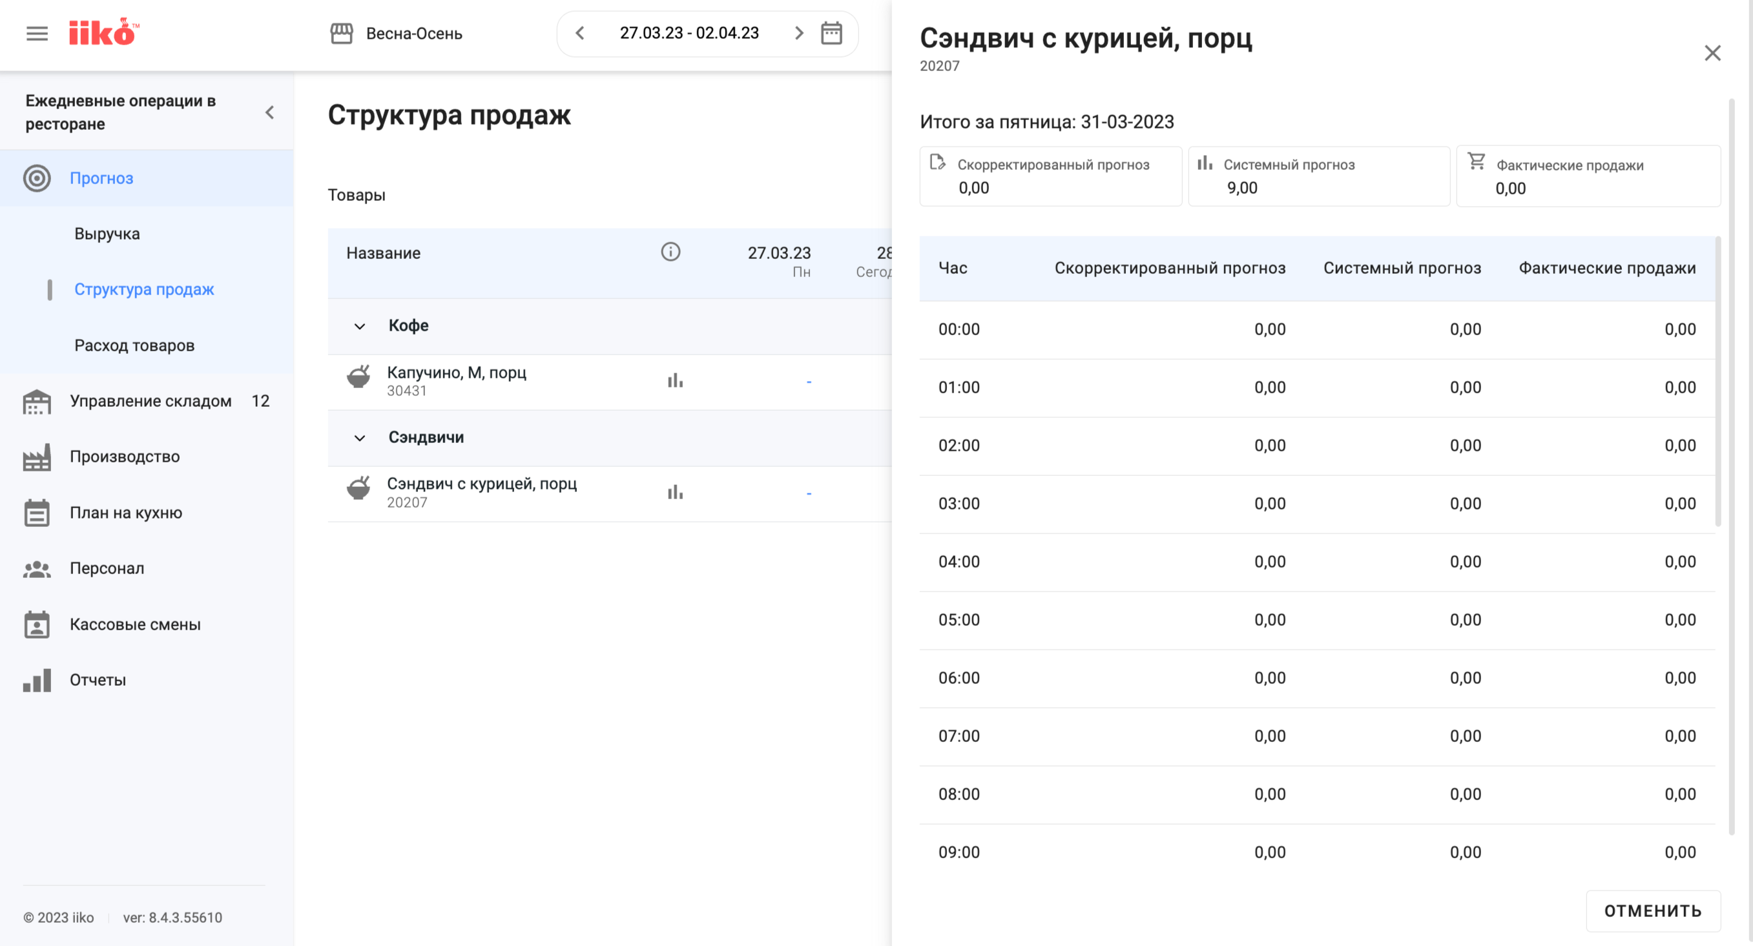Select Структура продаж in sidebar
The image size is (1753, 946).
[x=144, y=290]
